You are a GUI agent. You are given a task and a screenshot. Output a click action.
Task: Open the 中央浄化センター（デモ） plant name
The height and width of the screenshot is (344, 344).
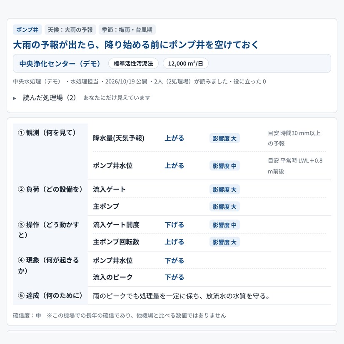pyautogui.click(x=60, y=64)
